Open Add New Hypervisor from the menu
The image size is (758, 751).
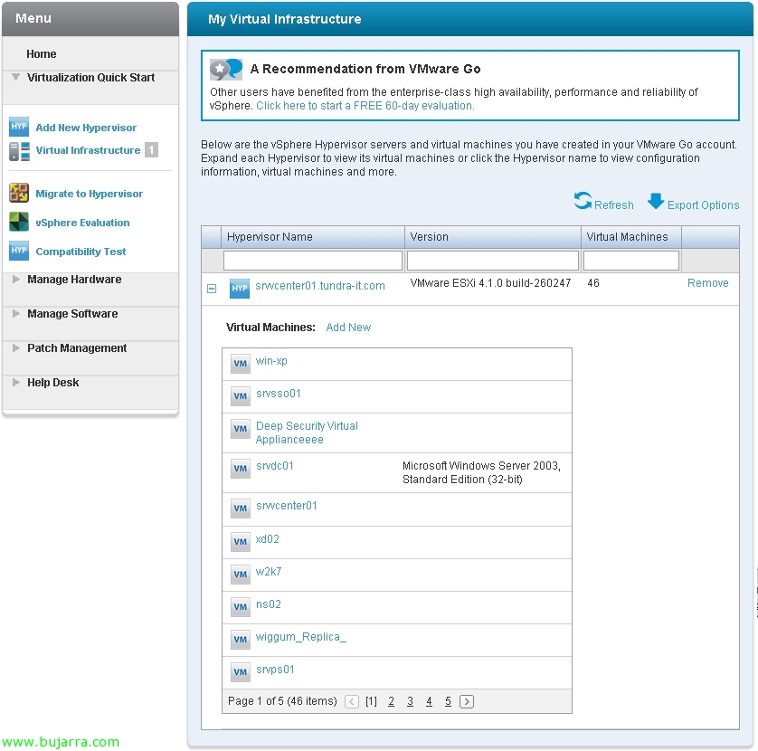point(86,128)
